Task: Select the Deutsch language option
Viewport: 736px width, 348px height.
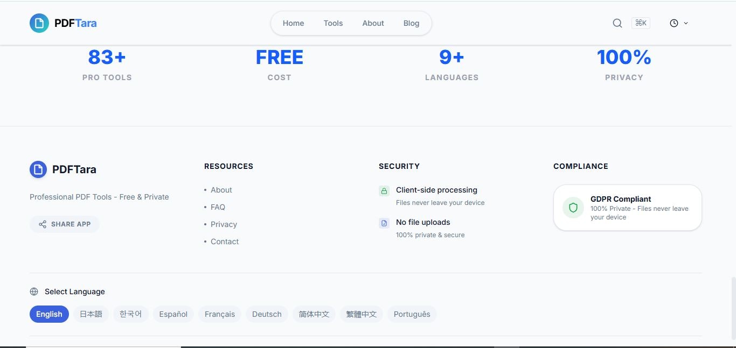Action: click(x=267, y=314)
